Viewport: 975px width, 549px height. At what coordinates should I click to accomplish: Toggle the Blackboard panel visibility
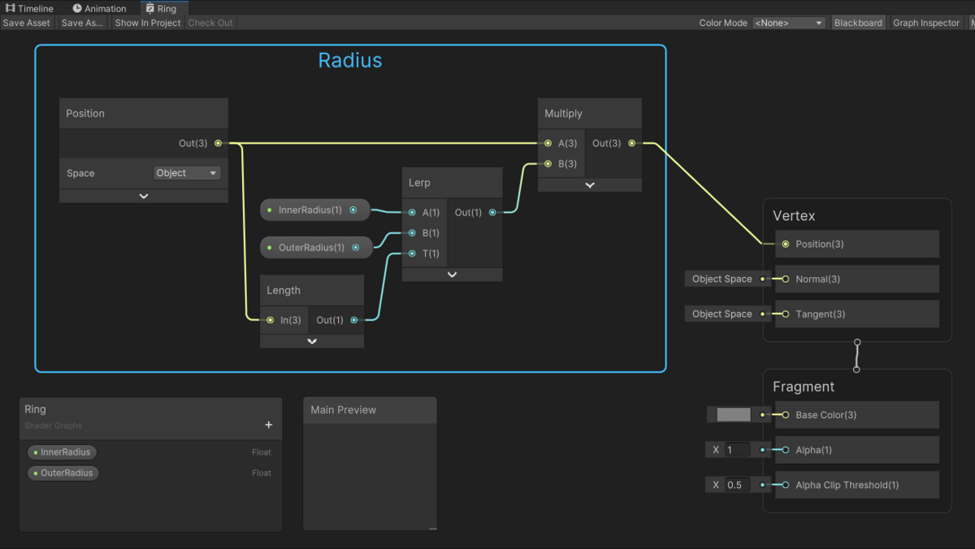(858, 23)
